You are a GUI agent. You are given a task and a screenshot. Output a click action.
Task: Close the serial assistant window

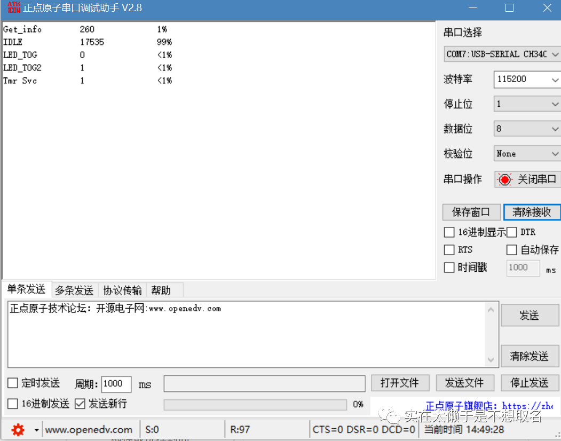point(547,7)
